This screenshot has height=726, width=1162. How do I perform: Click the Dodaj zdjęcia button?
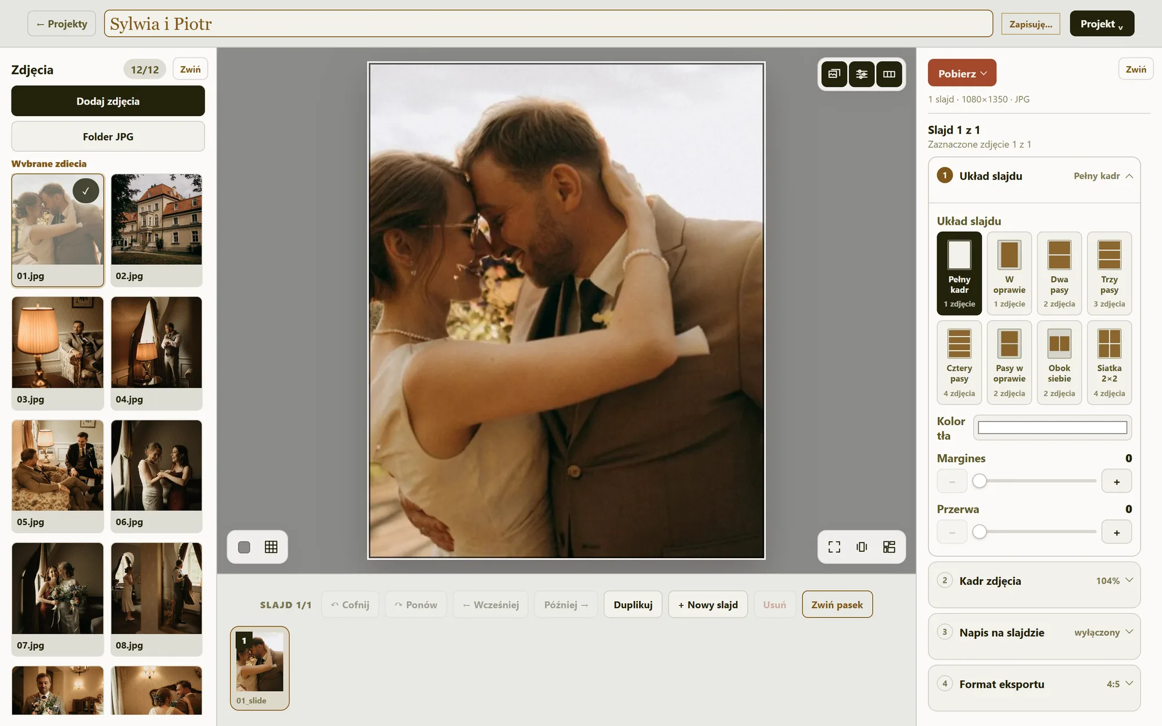(108, 101)
